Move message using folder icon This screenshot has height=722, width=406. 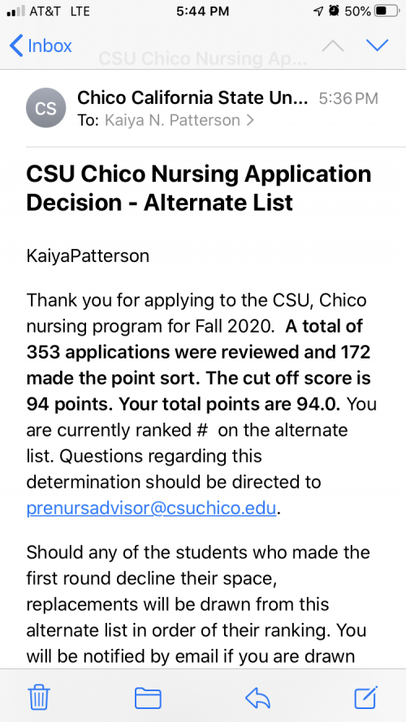point(148,697)
